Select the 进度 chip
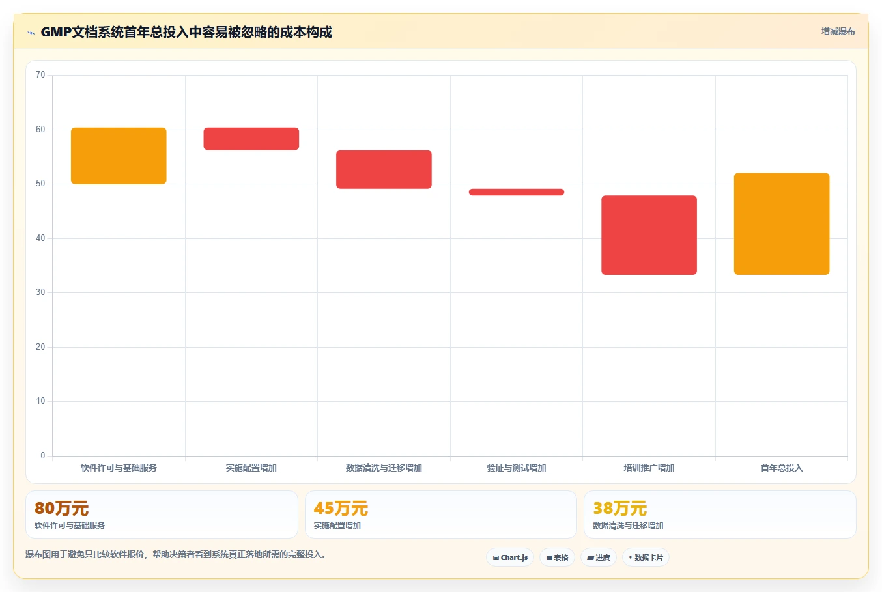This screenshot has width=882, height=592. 598,557
